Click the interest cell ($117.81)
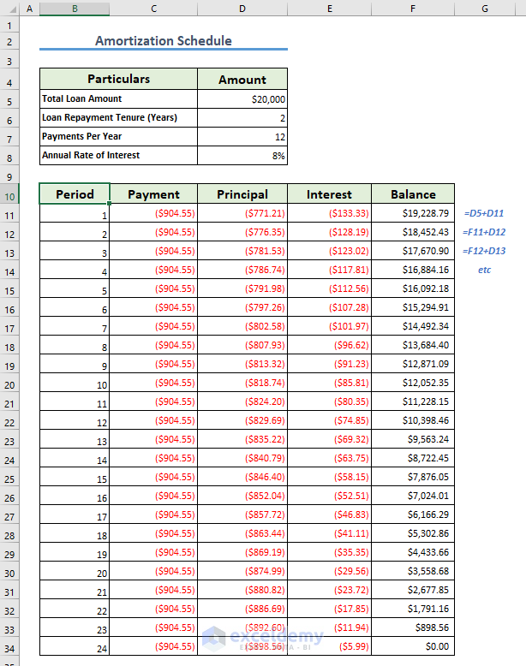 click(x=330, y=270)
